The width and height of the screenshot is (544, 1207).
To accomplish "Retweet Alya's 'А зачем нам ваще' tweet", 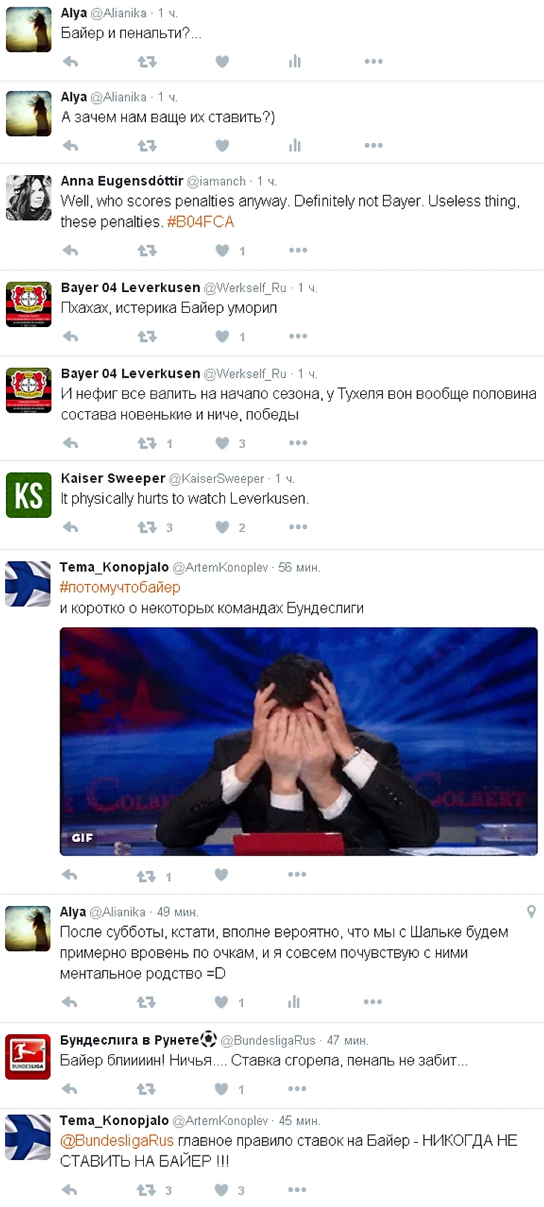I will 147,145.
